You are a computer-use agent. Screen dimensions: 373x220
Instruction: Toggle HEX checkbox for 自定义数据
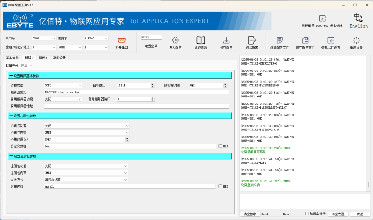point(220,146)
